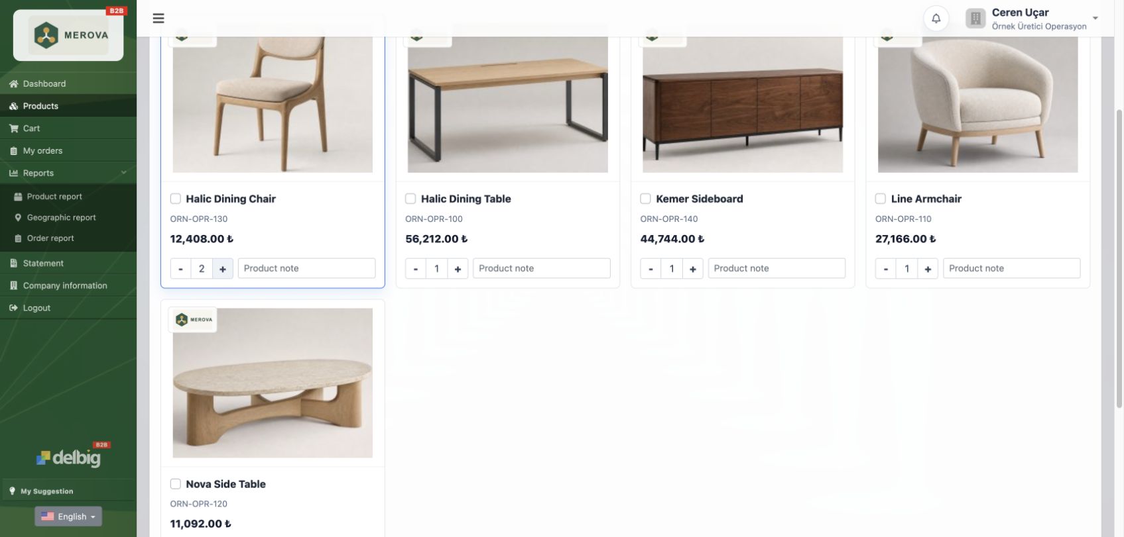The height and width of the screenshot is (537, 1124).
Task: Select the Kemer Sideboard checkbox
Action: (645, 199)
